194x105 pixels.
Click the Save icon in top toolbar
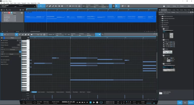coord(128,6)
